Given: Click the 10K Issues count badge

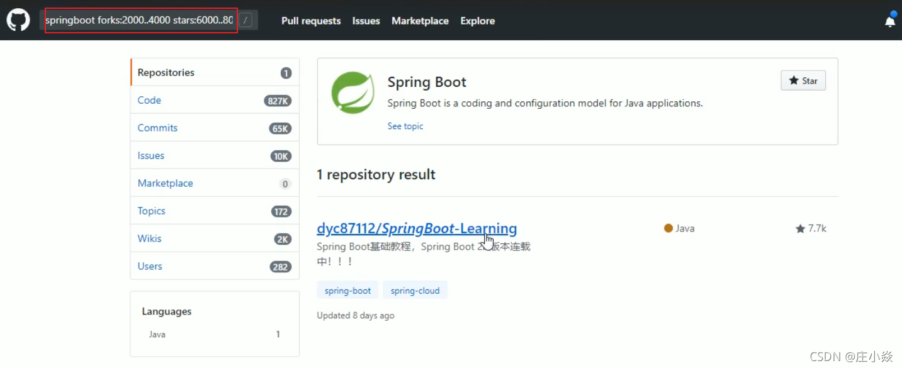Looking at the screenshot, I should click(x=280, y=156).
